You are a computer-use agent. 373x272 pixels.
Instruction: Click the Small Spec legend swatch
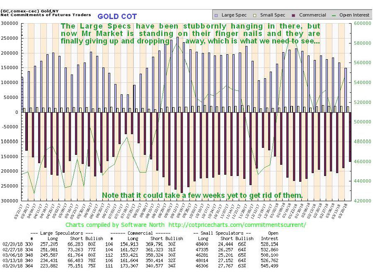255,15
